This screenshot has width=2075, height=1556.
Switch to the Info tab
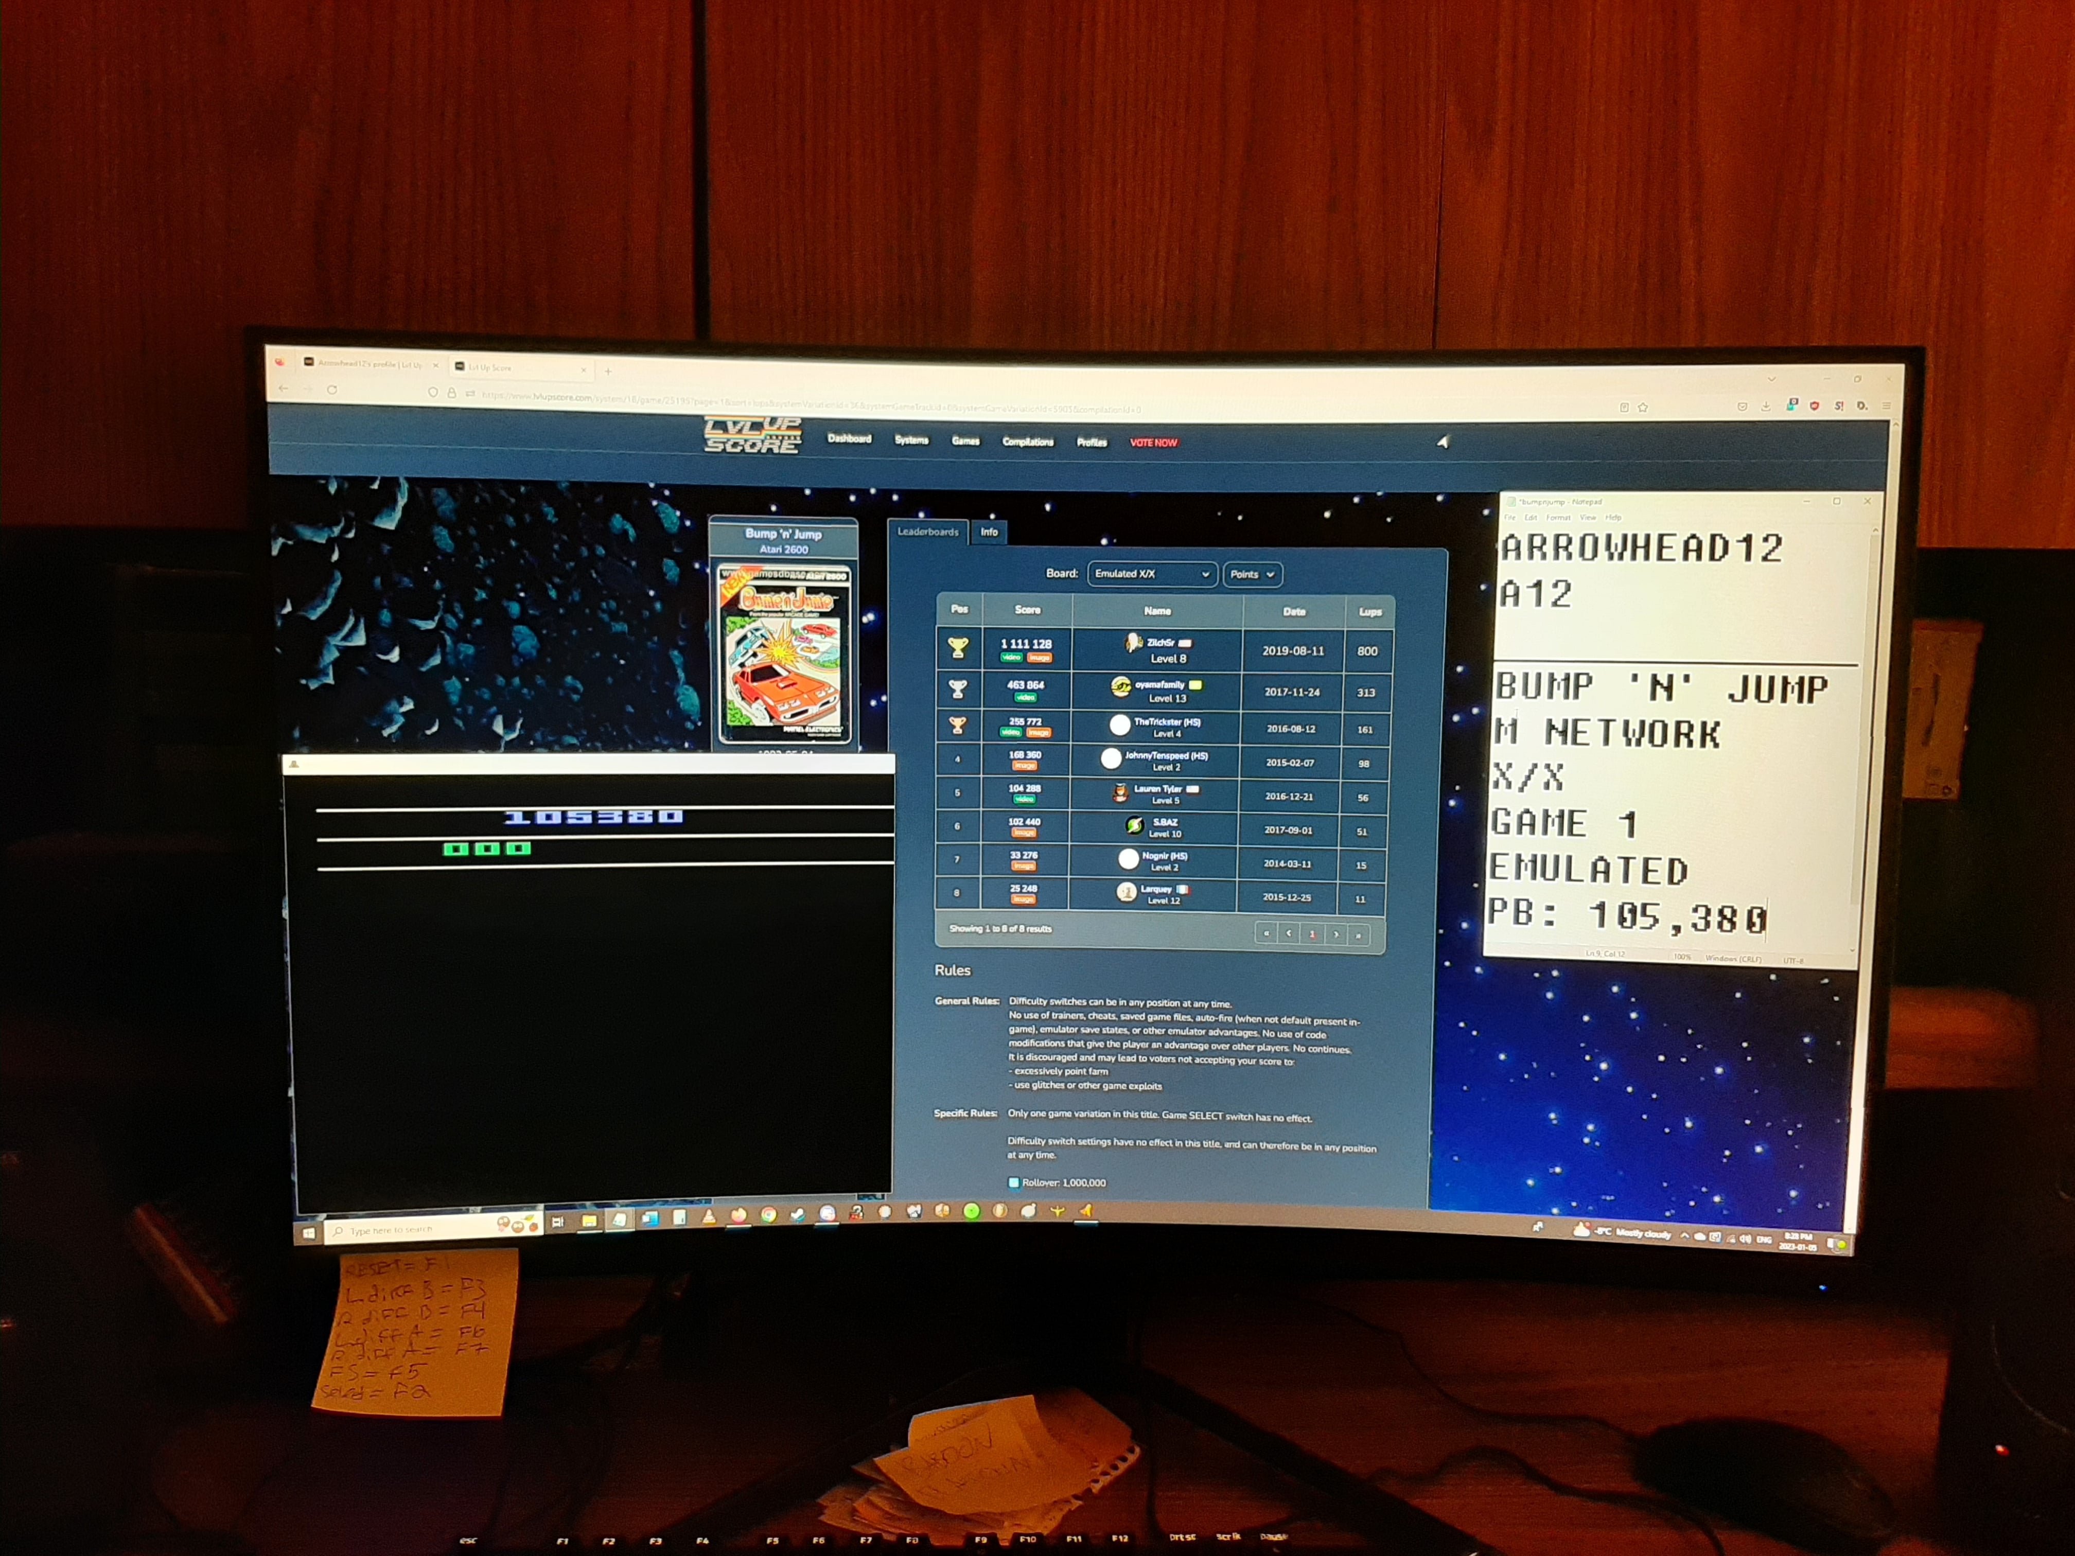coord(989,532)
